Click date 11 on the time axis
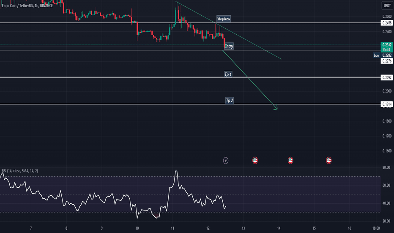The image size is (394, 233). click(172, 228)
